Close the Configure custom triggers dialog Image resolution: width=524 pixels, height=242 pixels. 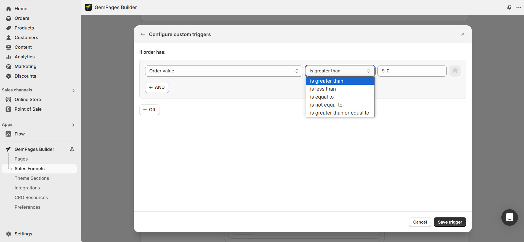click(463, 34)
